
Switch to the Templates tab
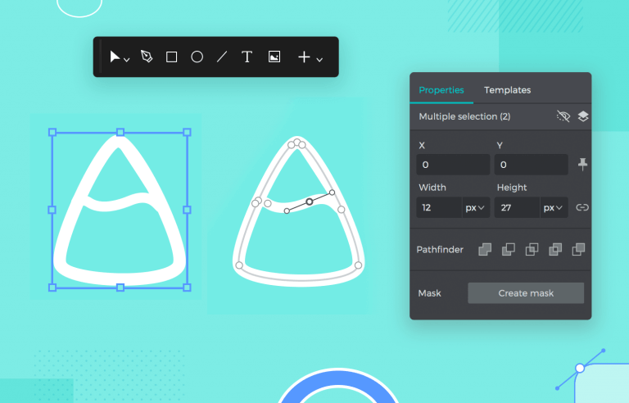click(x=508, y=90)
